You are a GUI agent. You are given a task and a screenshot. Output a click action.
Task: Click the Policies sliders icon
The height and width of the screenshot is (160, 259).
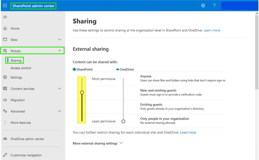coord(5,51)
